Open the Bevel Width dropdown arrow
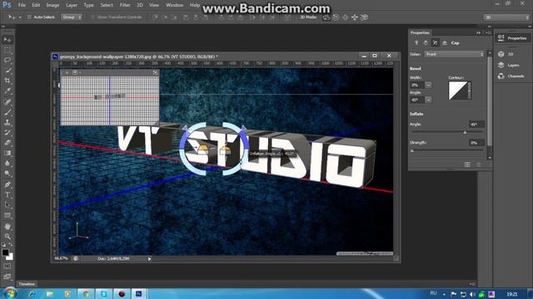533x299 pixels. pos(428,85)
